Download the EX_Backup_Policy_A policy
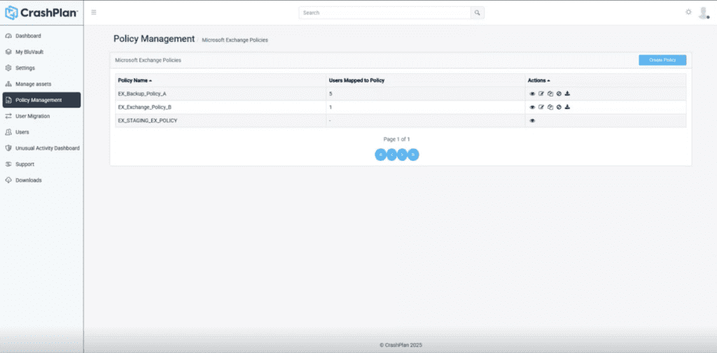Viewport: 717px width, 353px height. coord(567,94)
